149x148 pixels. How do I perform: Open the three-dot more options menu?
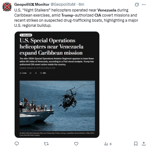pyautogui.click(x=144, y=4)
